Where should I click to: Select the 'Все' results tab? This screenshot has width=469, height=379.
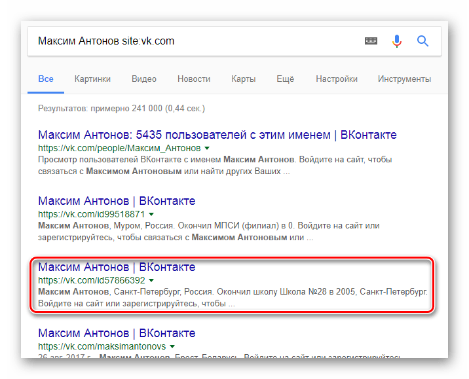(46, 79)
